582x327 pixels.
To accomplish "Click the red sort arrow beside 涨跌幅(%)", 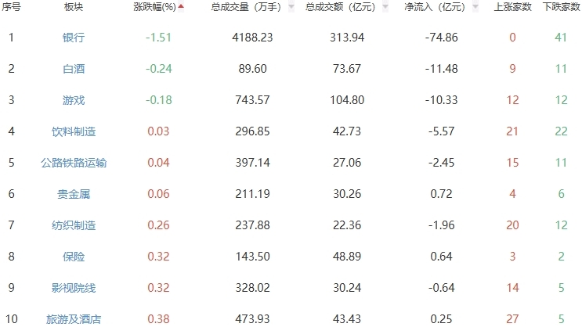I will click(182, 7).
